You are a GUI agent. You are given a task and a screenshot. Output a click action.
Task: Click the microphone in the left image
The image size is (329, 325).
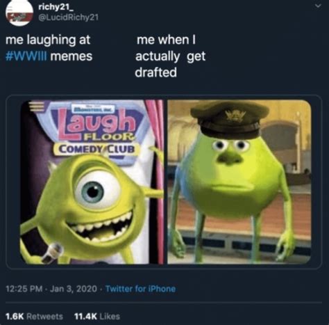(53, 253)
